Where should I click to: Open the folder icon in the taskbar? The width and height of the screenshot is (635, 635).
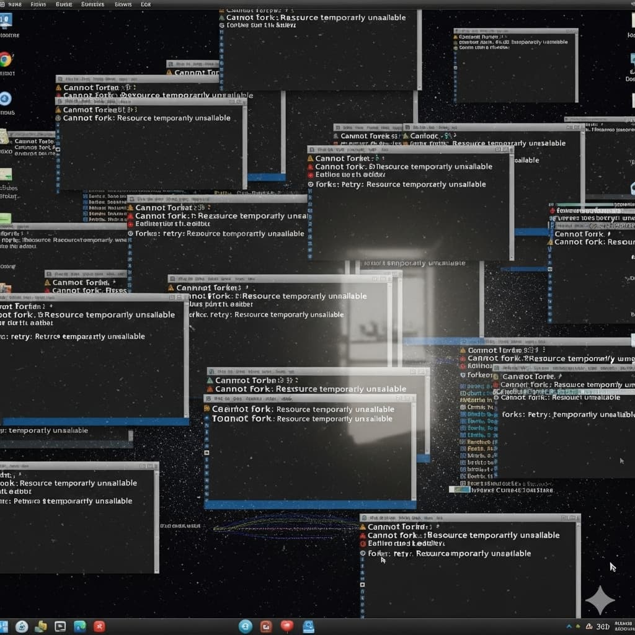coord(41,626)
